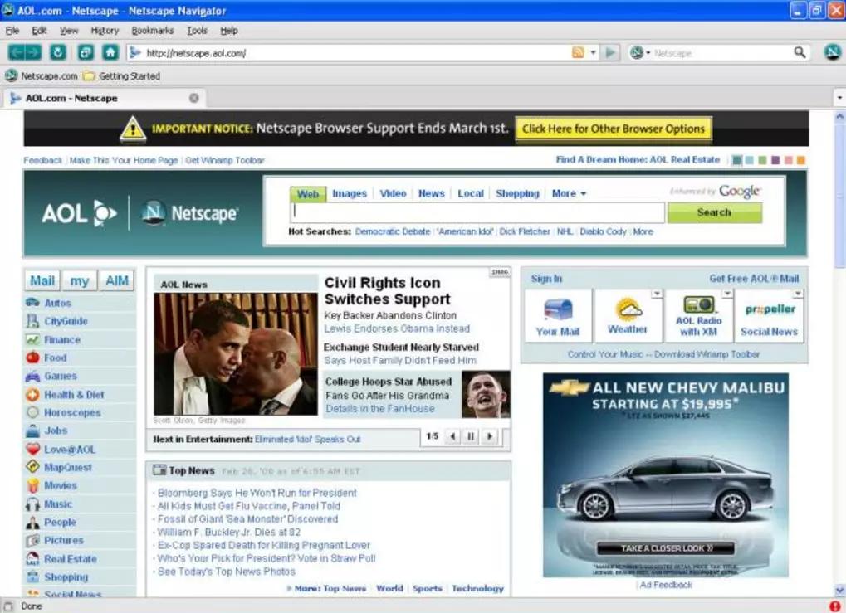Viewport: 846px width, 613px height.
Task: Click the Reload page toolbar icon
Action: click(x=58, y=52)
